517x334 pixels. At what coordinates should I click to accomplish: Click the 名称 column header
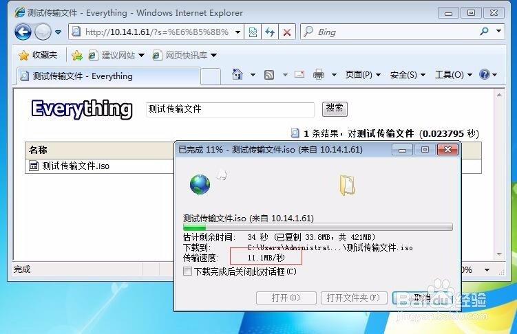pyautogui.click(x=39, y=150)
